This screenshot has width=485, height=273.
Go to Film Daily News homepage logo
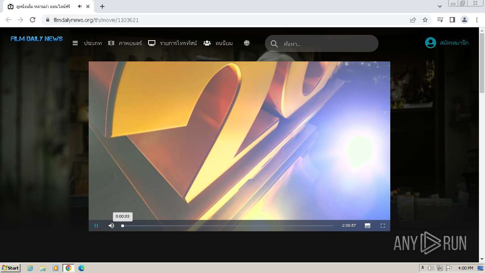click(37, 39)
